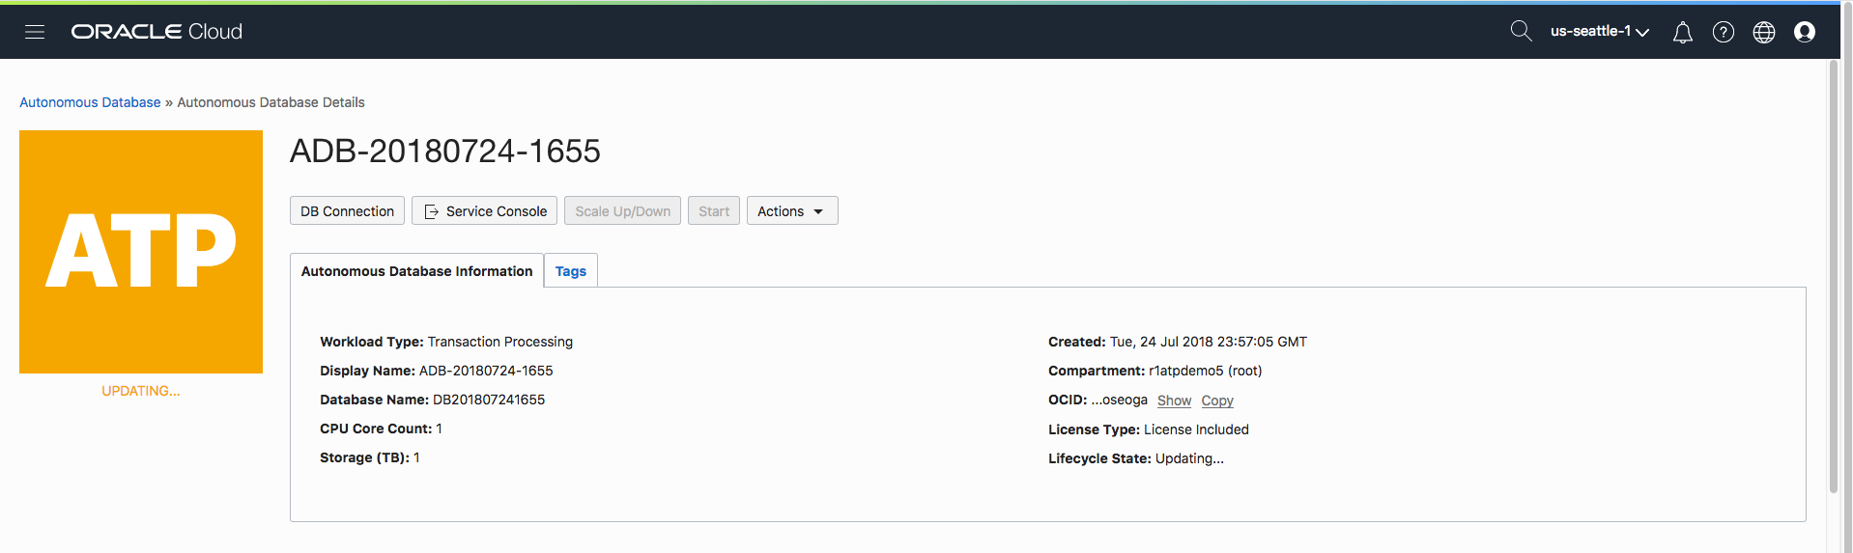Copy the OCID value
This screenshot has height=553, width=1853.
tap(1217, 401)
